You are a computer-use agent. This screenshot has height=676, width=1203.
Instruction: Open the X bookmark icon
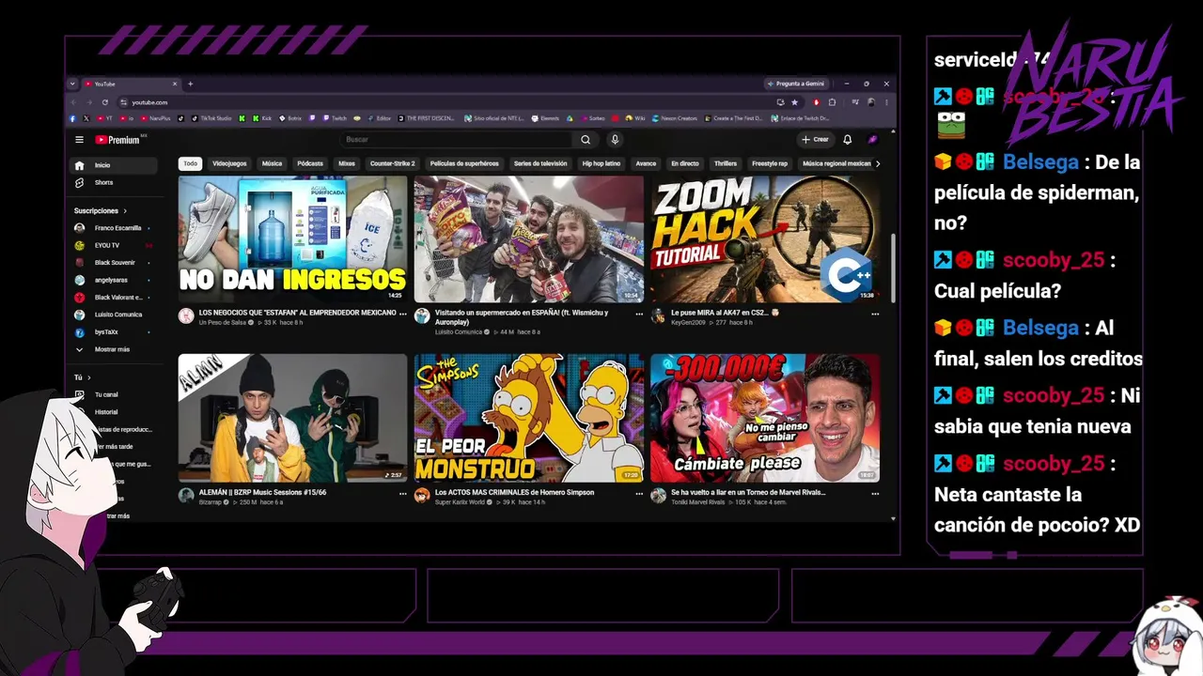(86, 118)
